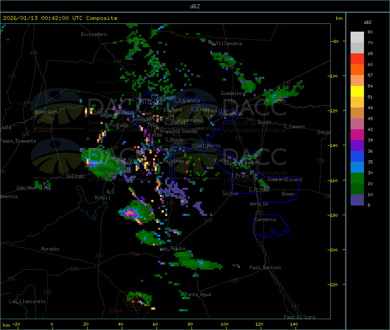Select the bright green 20-30 dBZ legend swatch
The height and width of the screenshot is (330, 390).
click(x=357, y=178)
